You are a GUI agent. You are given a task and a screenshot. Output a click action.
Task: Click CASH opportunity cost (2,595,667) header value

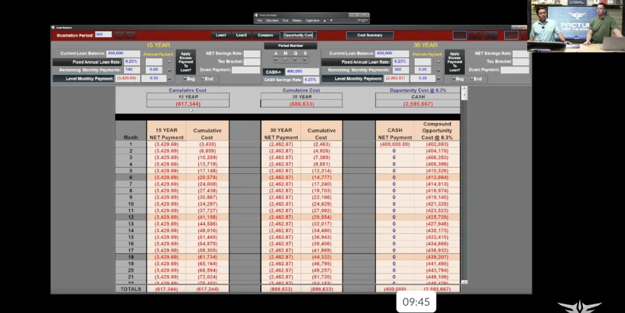[x=418, y=104]
